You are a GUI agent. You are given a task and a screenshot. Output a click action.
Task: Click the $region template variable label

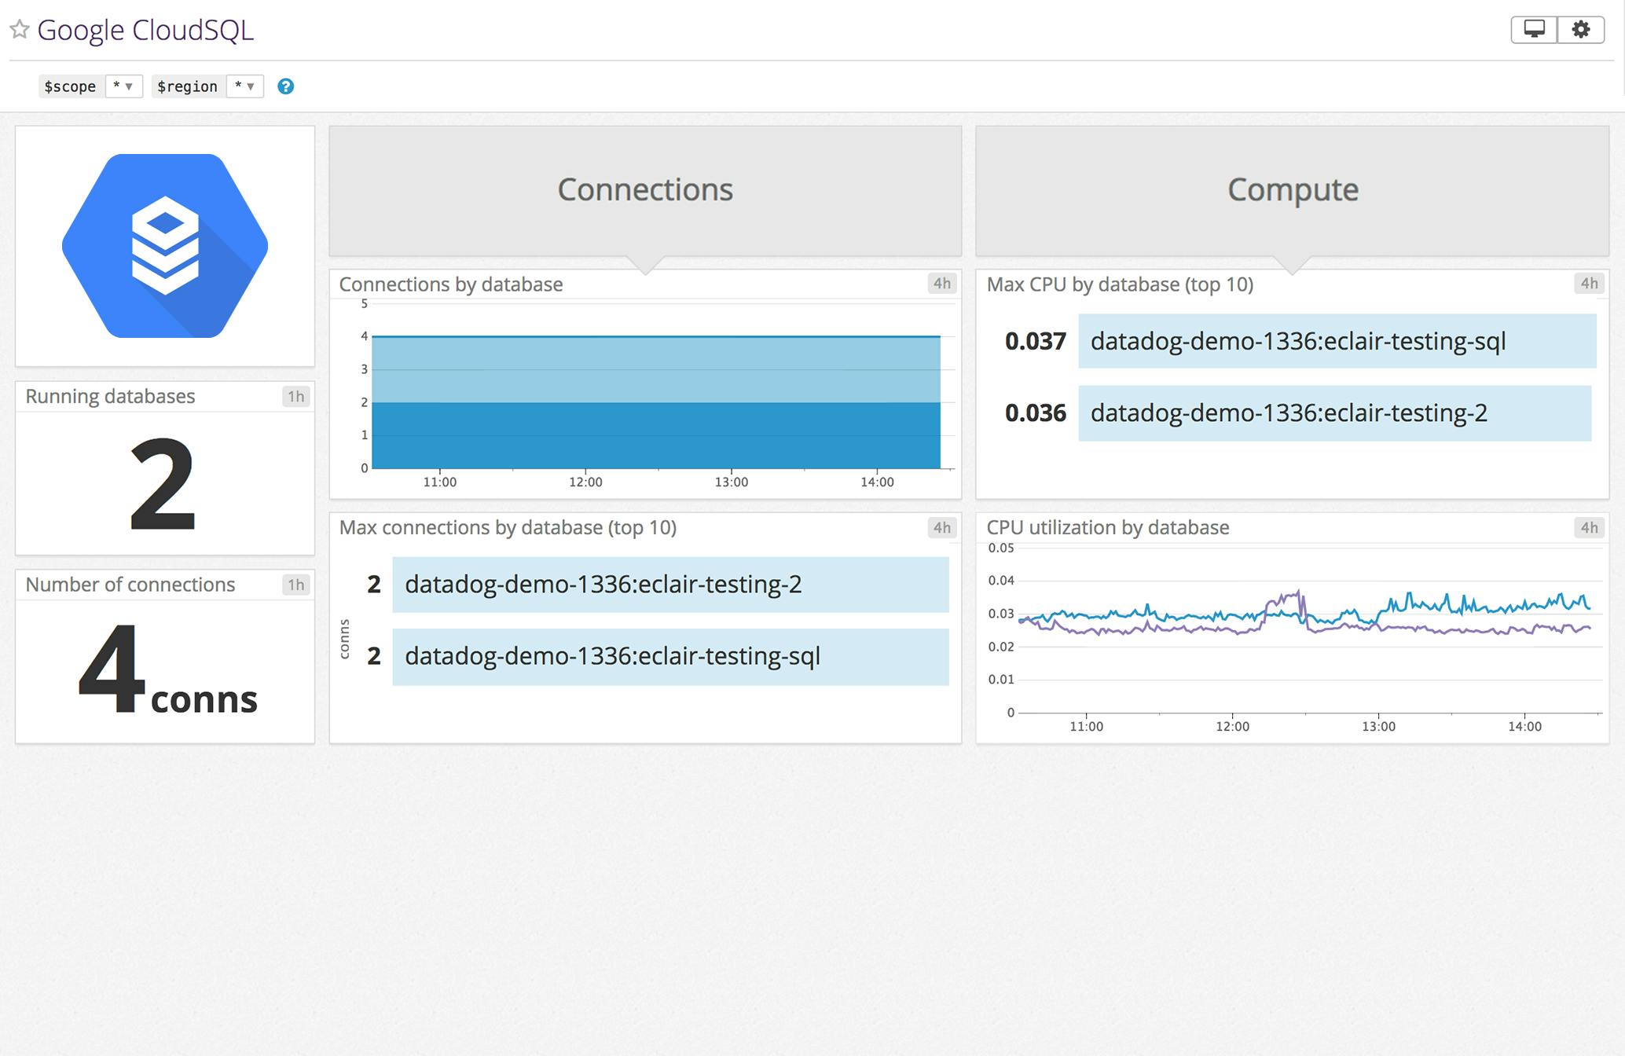tap(187, 86)
